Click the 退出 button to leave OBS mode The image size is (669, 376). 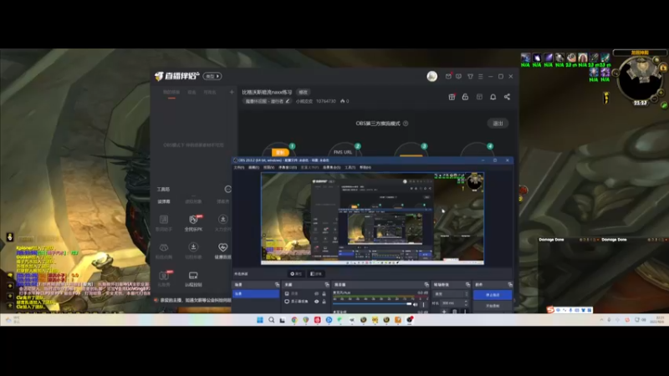click(x=498, y=123)
